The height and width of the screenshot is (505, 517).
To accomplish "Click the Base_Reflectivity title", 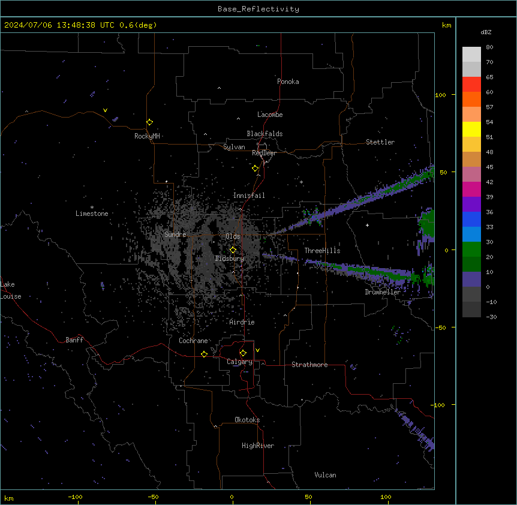I will 258,9.
